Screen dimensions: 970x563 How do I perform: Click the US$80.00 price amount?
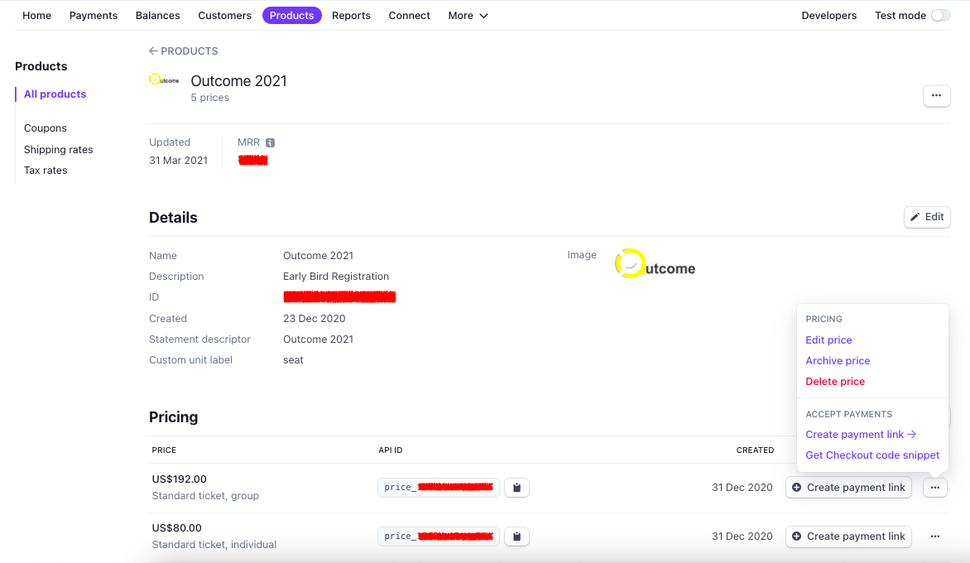pos(177,528)
